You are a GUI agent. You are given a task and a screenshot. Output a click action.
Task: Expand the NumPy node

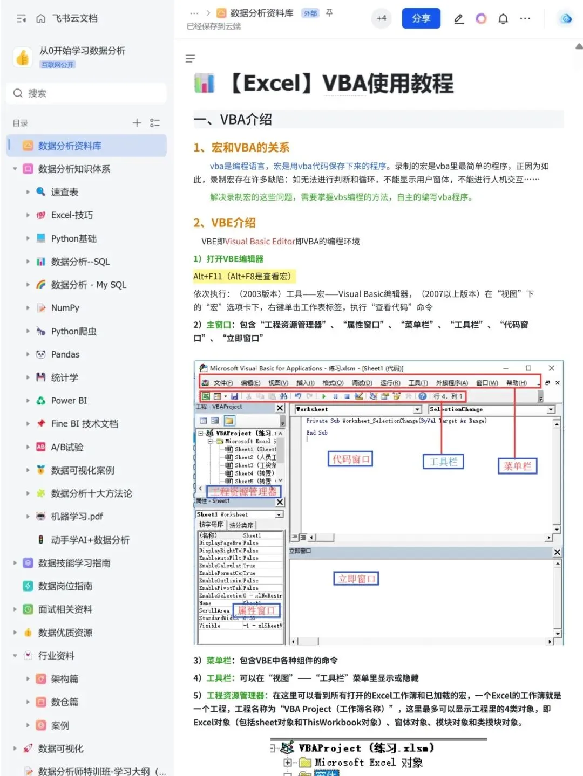[x=28, y=308]
